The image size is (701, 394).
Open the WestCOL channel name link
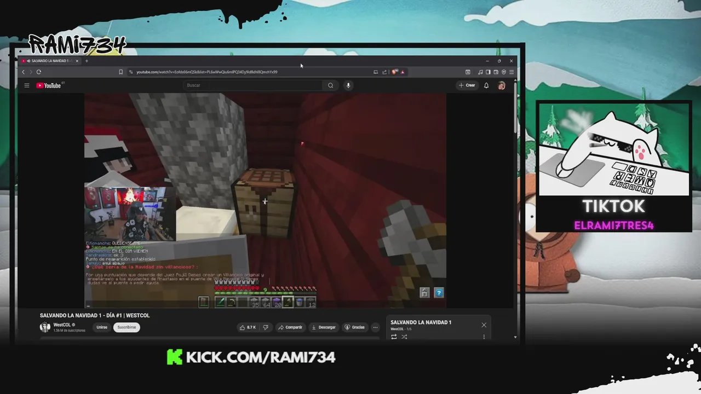pos(62,325)
